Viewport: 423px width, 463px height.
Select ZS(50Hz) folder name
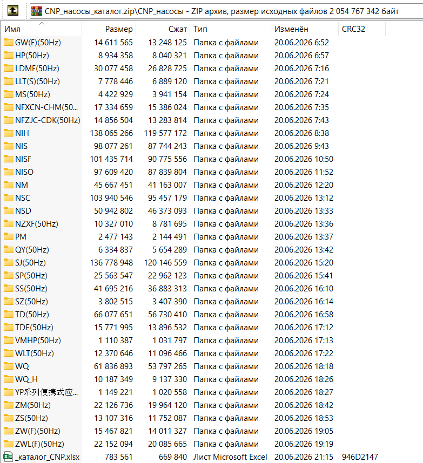pos(32,418)
